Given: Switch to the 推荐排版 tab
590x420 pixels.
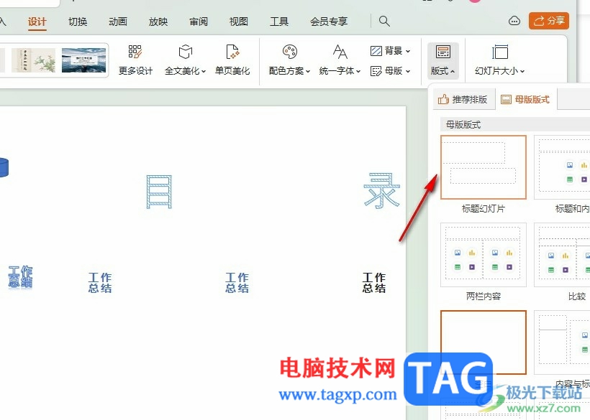Looking at the screenshot, I should 464,100.
